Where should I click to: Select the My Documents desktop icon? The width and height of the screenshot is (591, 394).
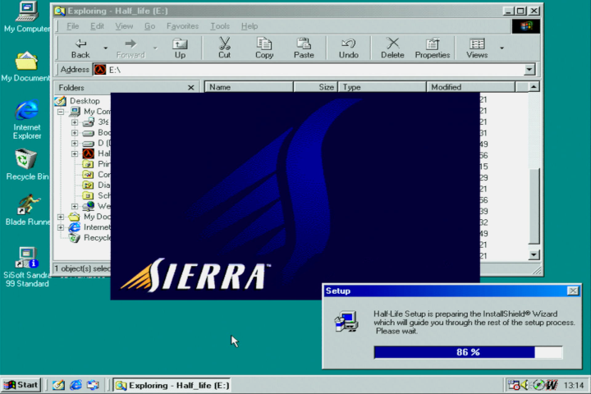pyautogui.click(x=25, y=66)
